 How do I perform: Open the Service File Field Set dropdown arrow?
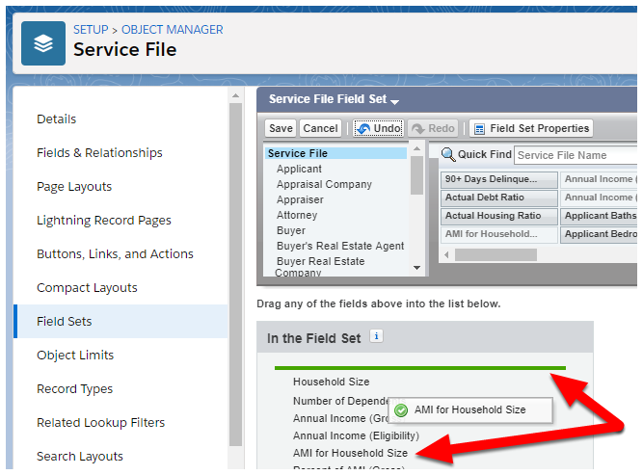[x=394, y=101]
